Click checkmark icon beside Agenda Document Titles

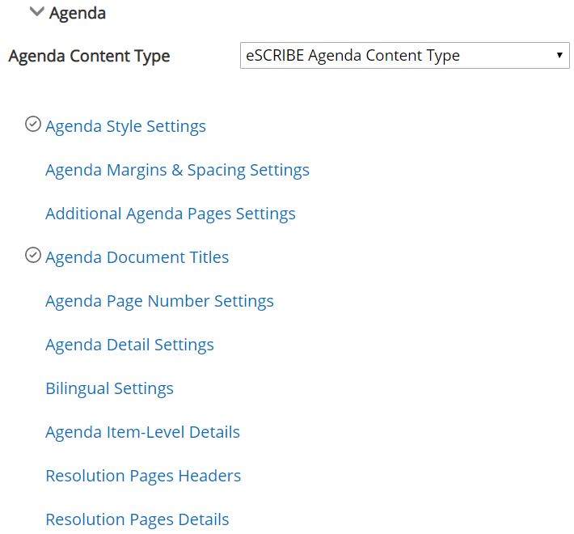coord(33,255)
